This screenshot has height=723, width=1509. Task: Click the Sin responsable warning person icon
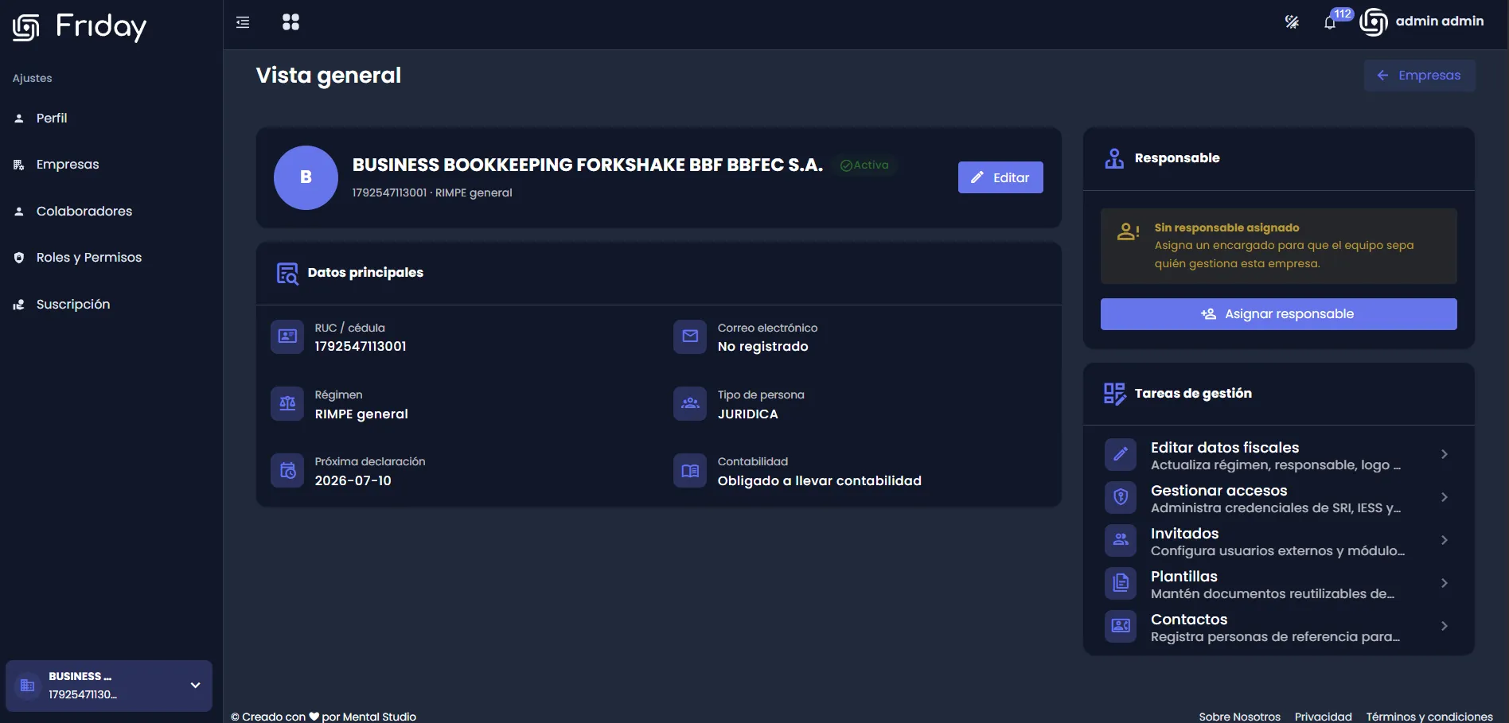pos(1128,231)
